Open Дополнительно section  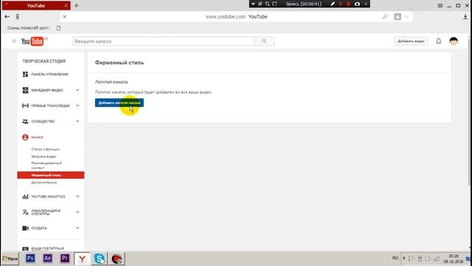pos(44,183)
